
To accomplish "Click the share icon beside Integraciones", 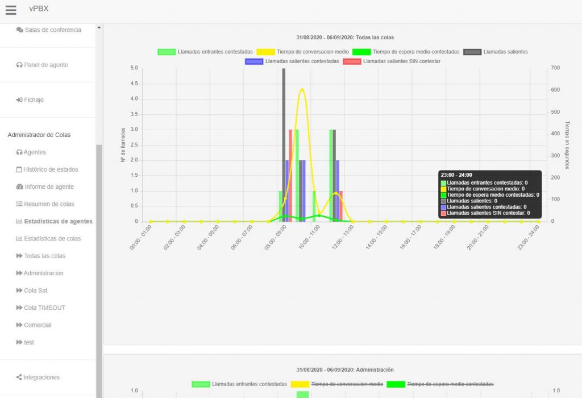I will tap(19, 378).
